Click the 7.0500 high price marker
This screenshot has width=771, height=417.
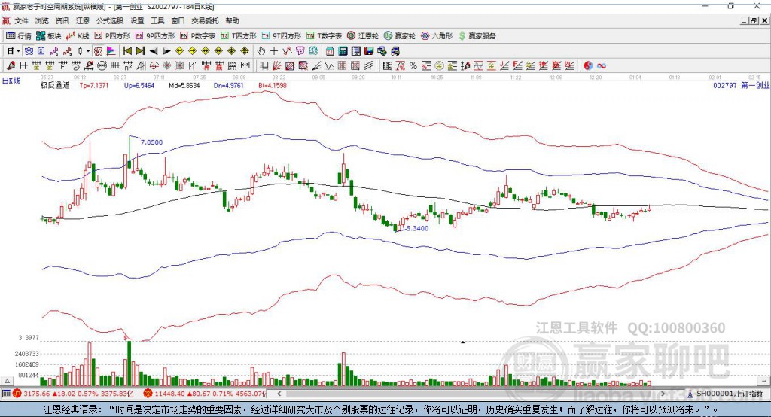(x=151, y=142)
